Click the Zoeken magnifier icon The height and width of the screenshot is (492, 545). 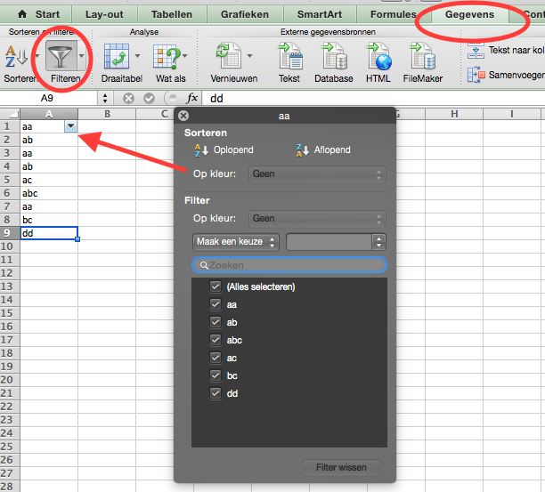click(x=204, y=266)
